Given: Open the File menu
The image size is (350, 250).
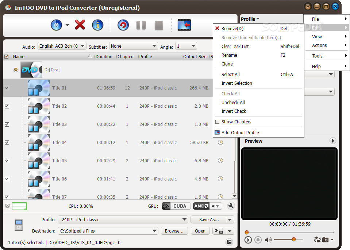Looking at the screenshot, I should (x=327, y=19).
